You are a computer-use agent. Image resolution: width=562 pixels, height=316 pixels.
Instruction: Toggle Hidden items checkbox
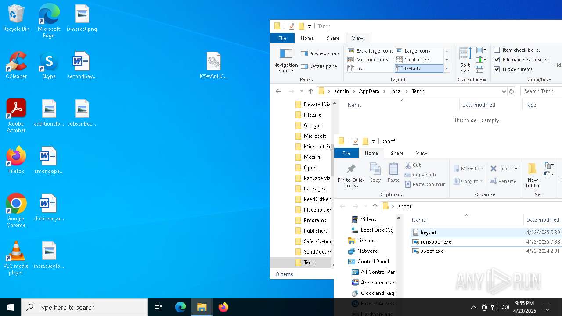497,69
